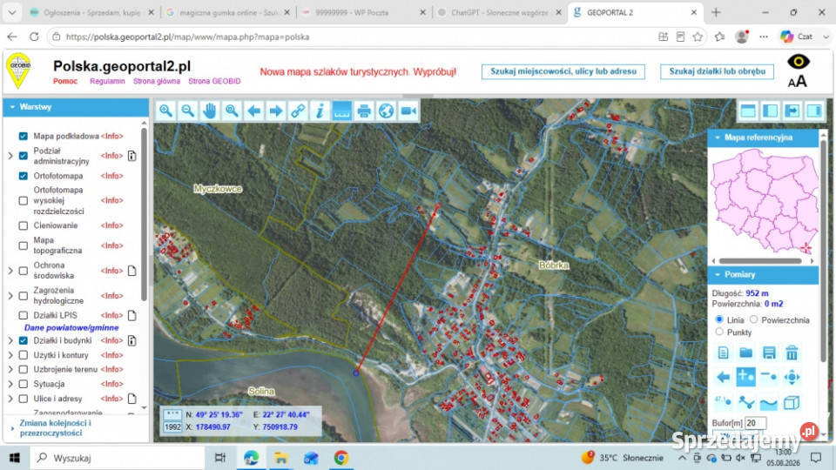
Task: Expand Uzbrojenie terenu tree node
Action: coord(10,369)
